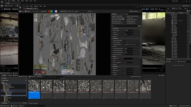Toggle the sRGB checkbox

coord(125,60)
